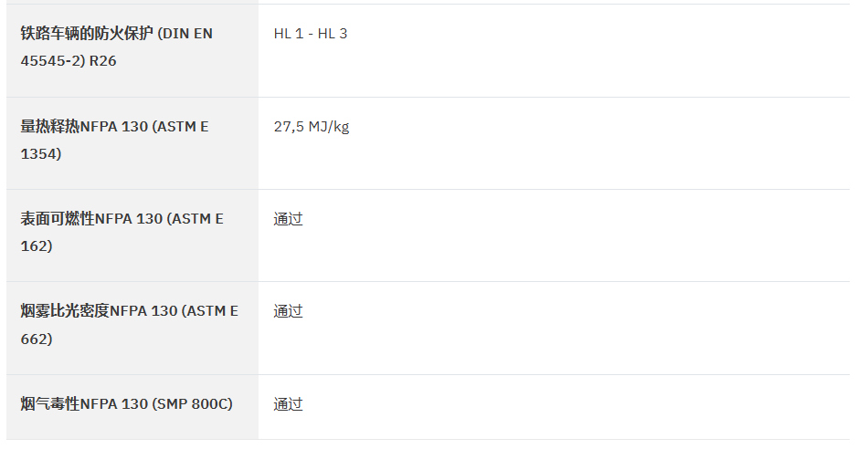Click the 表面可燃性NFPA 130 label

(x=91, y=219)
